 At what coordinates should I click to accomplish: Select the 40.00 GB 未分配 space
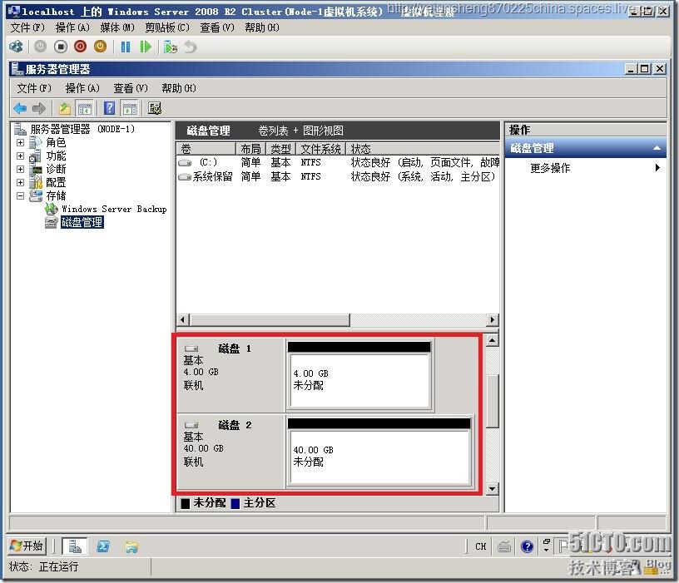click(x=379, y=457)
